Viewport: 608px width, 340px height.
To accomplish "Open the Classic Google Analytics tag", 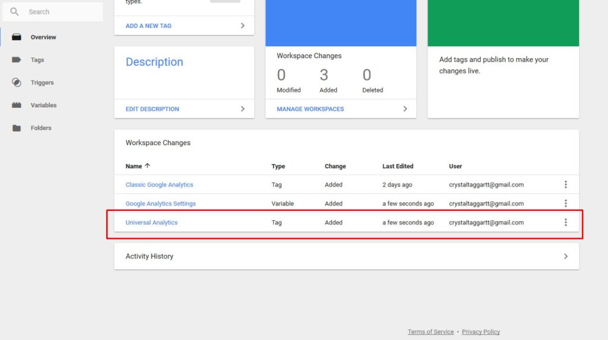I will [x=159, y=185].
